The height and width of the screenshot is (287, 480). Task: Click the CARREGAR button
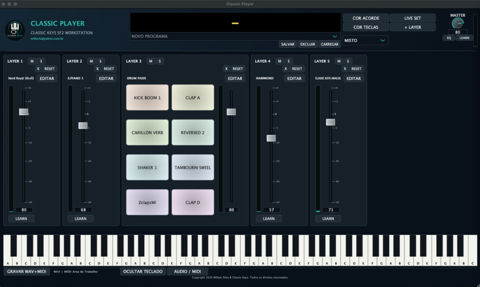point(330,44)
